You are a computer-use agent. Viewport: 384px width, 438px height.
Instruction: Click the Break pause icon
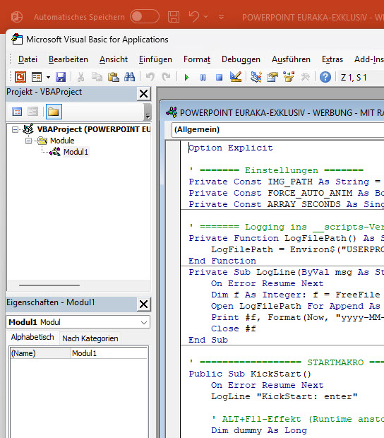pyautogui.click(x=203, y=77)
